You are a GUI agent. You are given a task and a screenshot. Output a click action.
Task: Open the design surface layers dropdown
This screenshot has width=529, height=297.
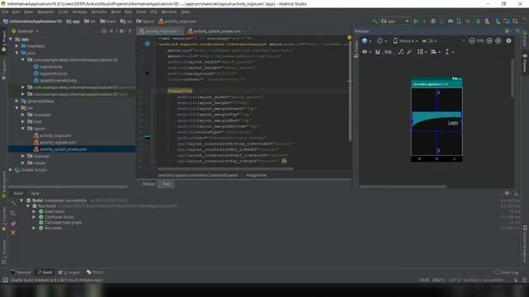click(x=366, y=40)
